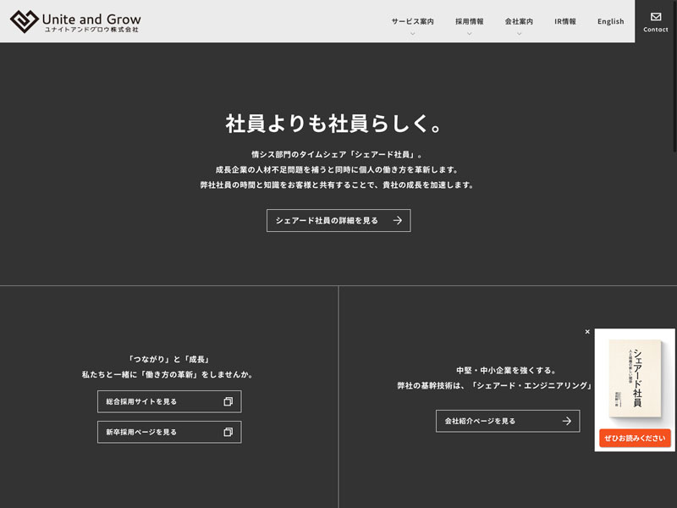The height and width of the screenshot is (508, 677).
Task: Click the Contact envelope icon
Action: [x=656, y=17]
